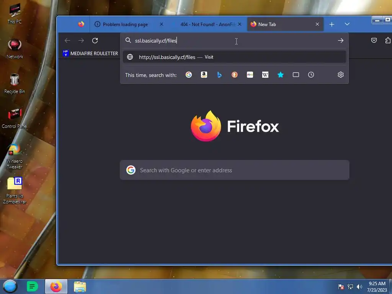Select the pinned Firefox tab
This screenshot has width=392, height=294.
81,24
